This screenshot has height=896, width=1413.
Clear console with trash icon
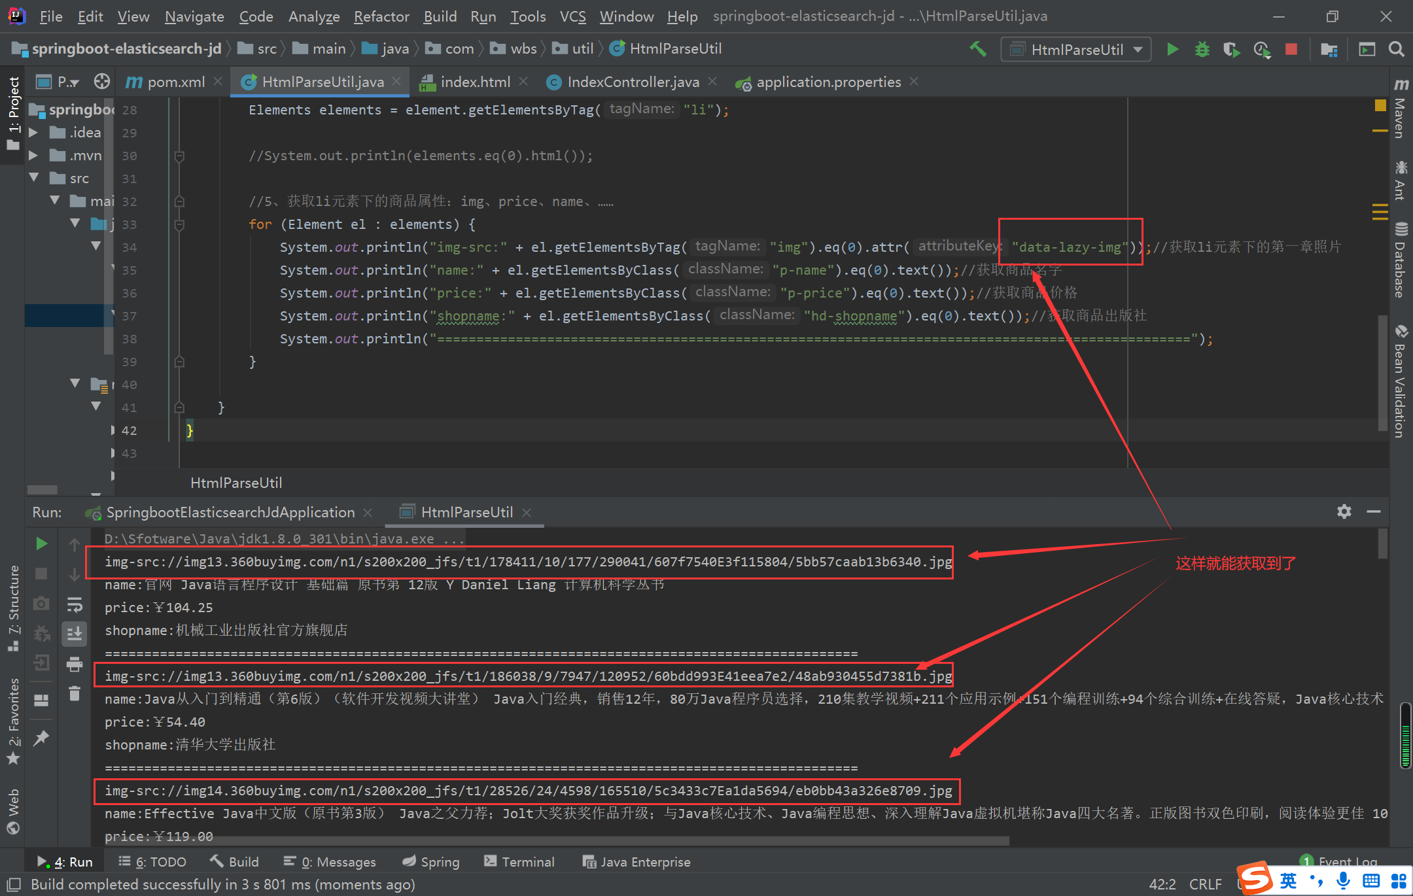pyautogui.click(x=75, y=693)
